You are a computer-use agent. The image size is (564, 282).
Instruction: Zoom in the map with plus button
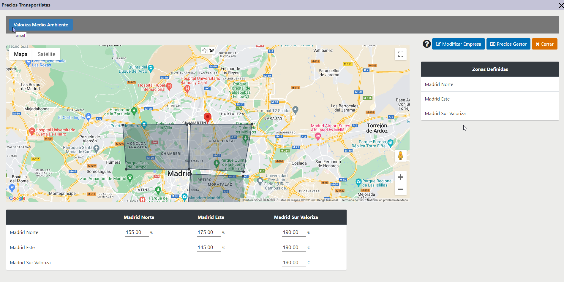400,177
